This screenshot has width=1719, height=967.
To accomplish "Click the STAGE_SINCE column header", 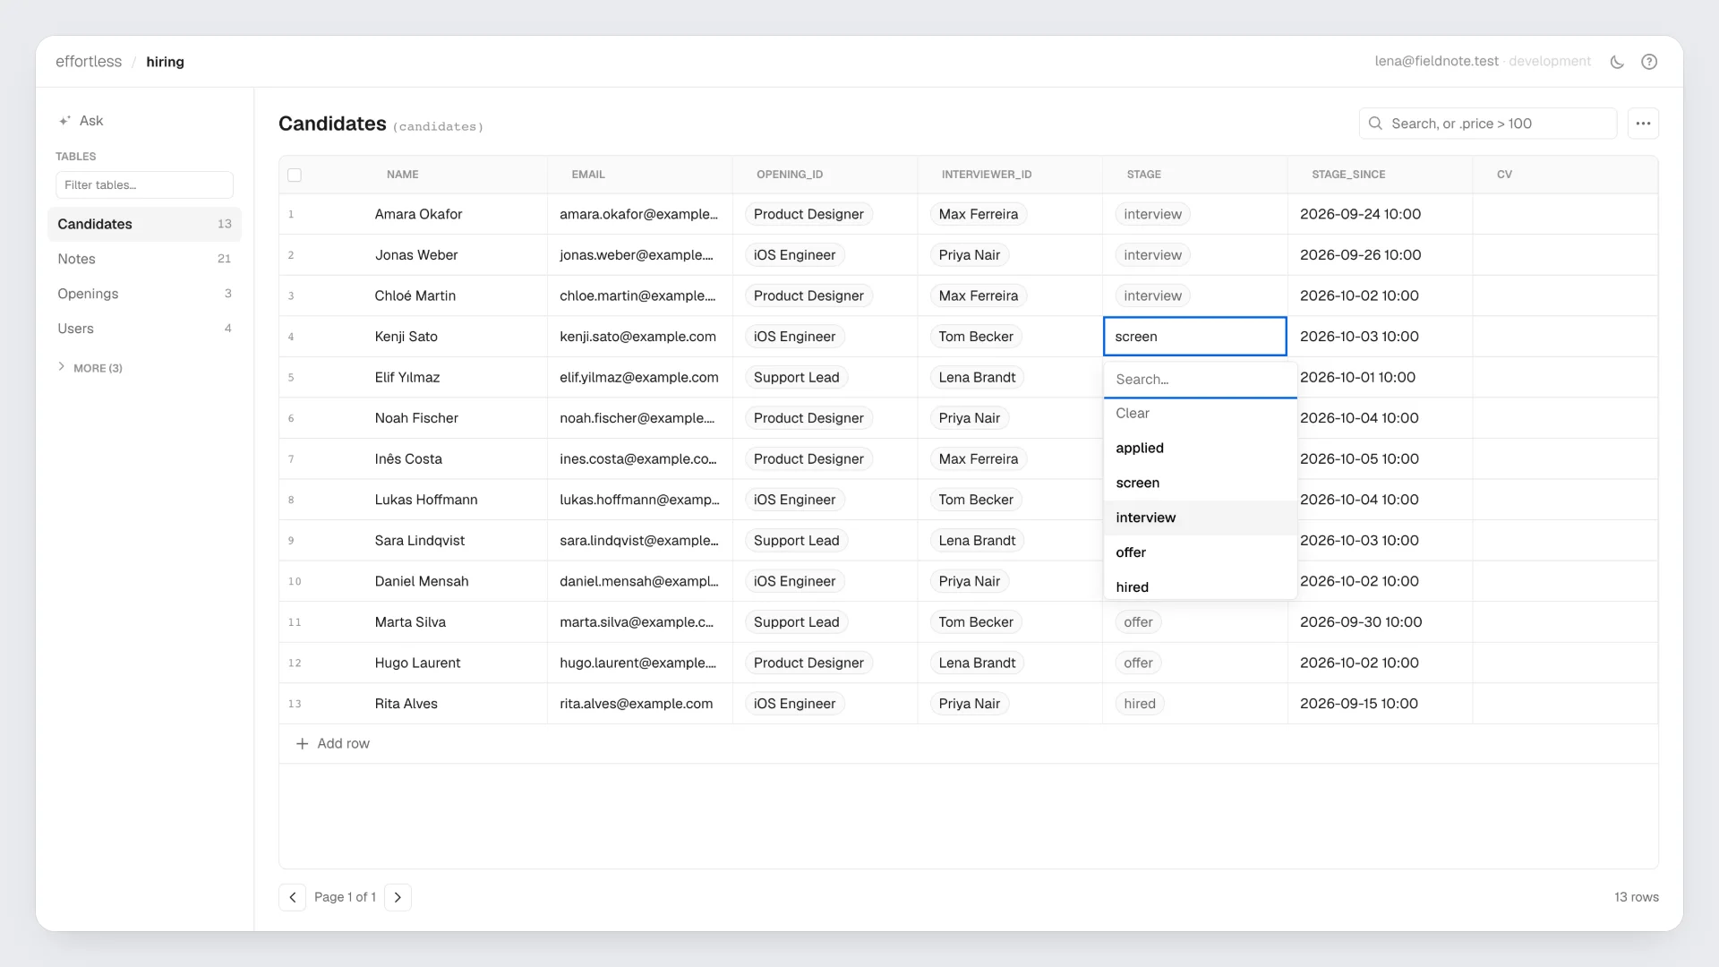I will [1348, 175].
